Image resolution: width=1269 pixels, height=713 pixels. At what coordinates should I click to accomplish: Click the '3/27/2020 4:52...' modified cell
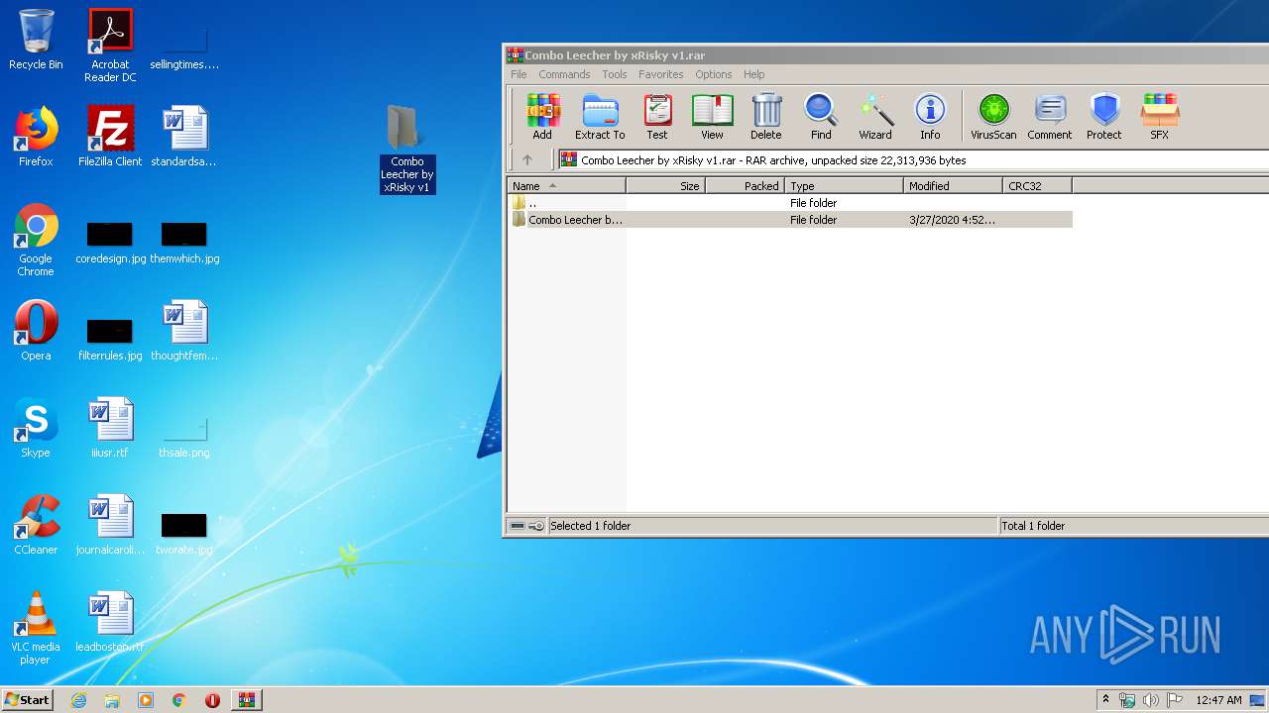(952, 220)
